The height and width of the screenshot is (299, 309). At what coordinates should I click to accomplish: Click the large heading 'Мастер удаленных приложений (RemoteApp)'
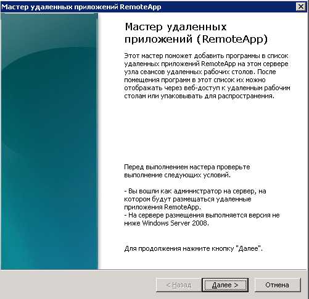tap(196, 33)
